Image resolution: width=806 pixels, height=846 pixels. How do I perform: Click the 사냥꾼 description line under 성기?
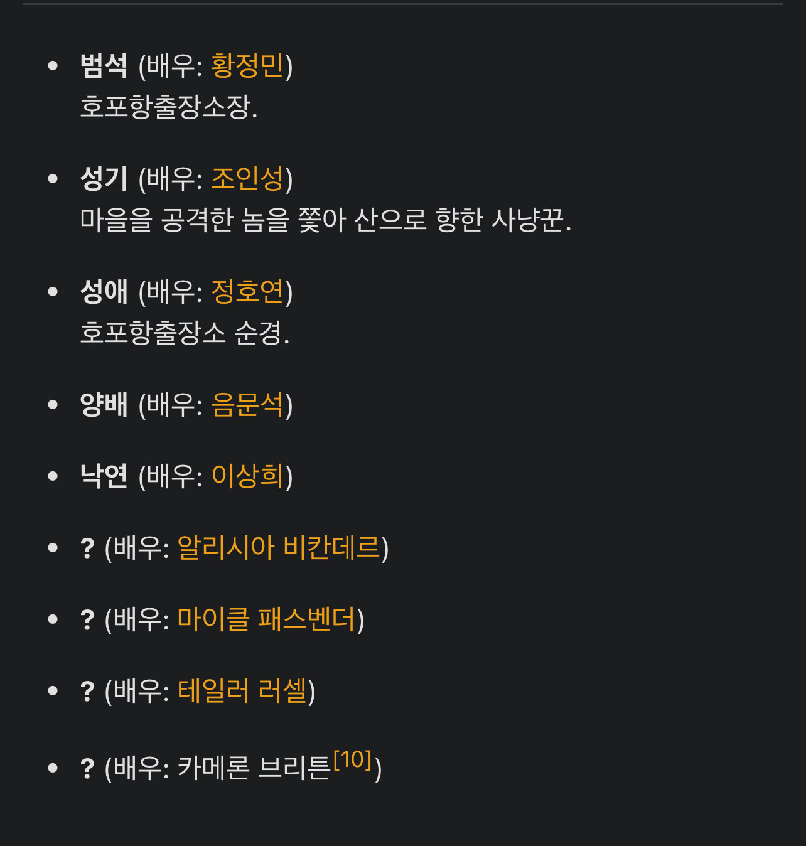coord(326,220)
